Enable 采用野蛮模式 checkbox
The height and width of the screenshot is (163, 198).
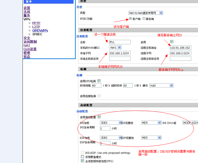(82, 157)
